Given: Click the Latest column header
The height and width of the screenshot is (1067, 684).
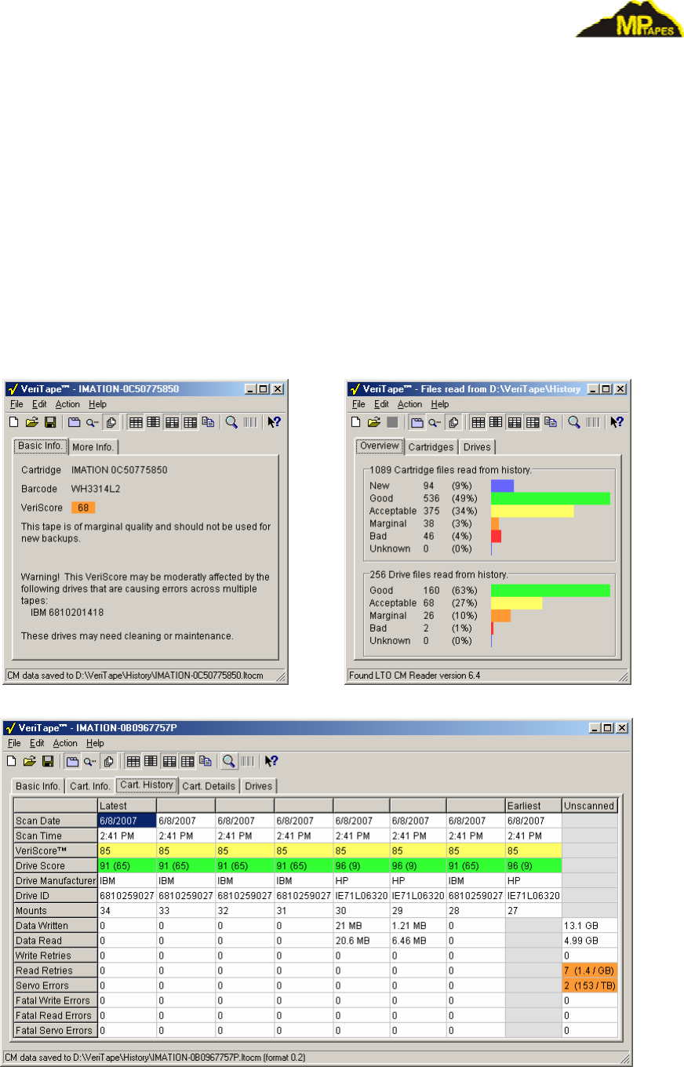Looking at the screenshot, I should pyautogui.click(x=126, y=806).
